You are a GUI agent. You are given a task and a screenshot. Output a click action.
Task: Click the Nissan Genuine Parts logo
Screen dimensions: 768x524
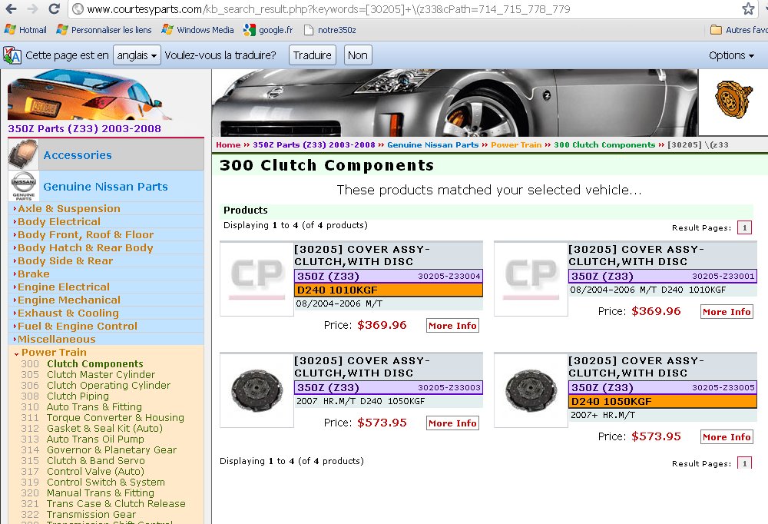24,186
